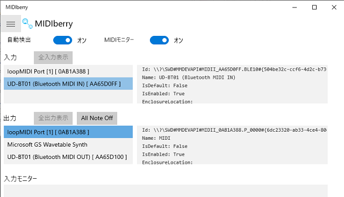Maximize the MIDIberry window
Screen dimensions: 344x197
point(314,7)
